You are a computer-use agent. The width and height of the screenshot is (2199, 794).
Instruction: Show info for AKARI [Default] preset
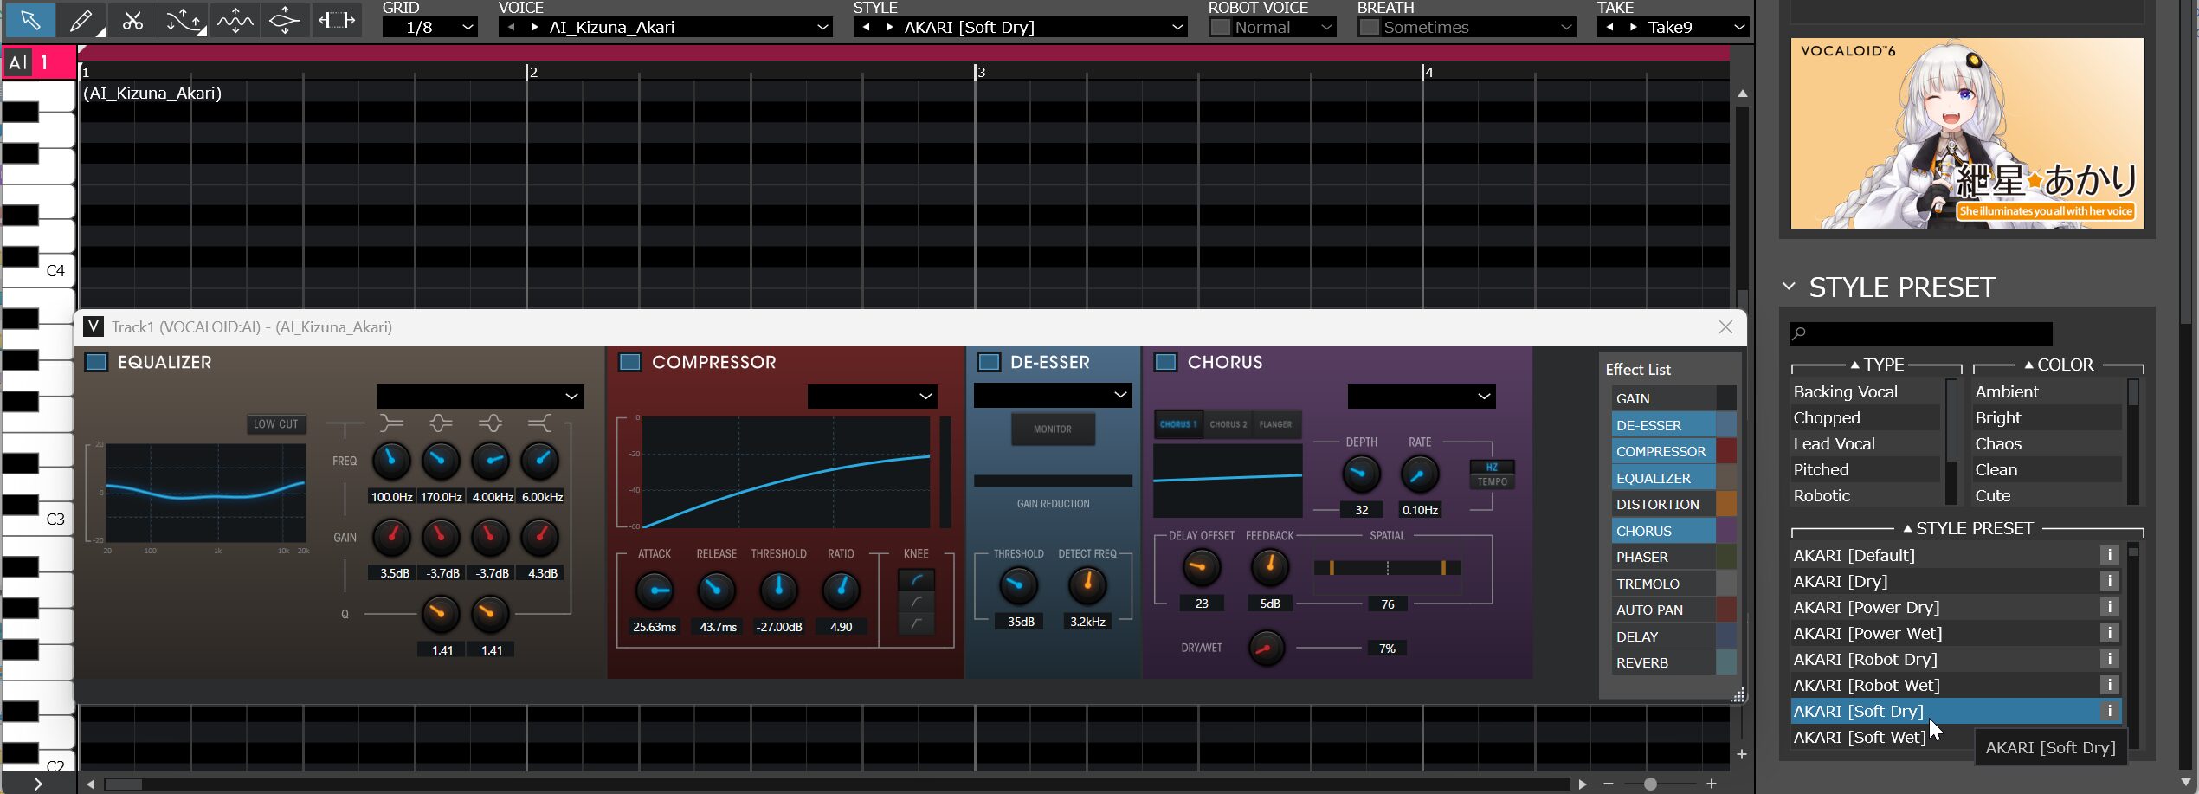tap(2110, 555)
